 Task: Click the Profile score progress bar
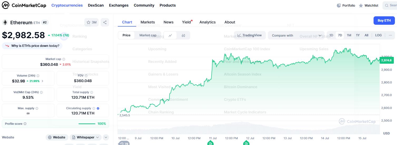87,124
